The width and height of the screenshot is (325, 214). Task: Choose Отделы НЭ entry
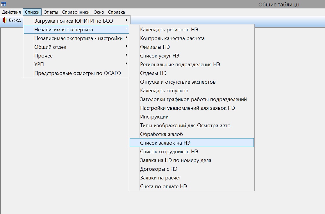pos(192,73)
